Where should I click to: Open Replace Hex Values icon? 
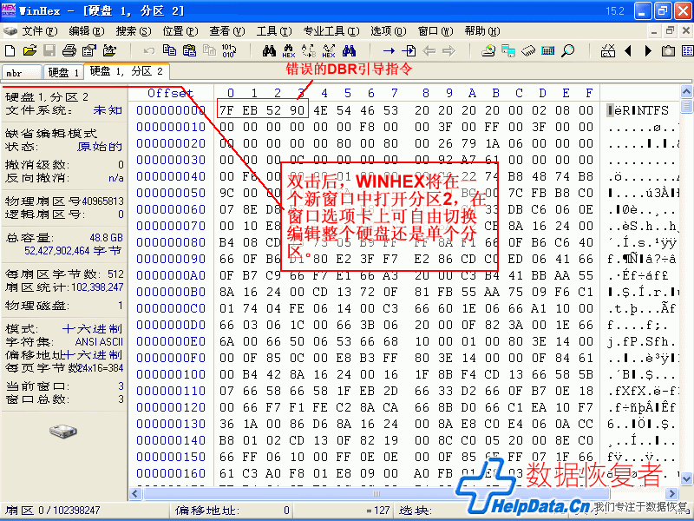pyautogui.click(x=329, y=50)
